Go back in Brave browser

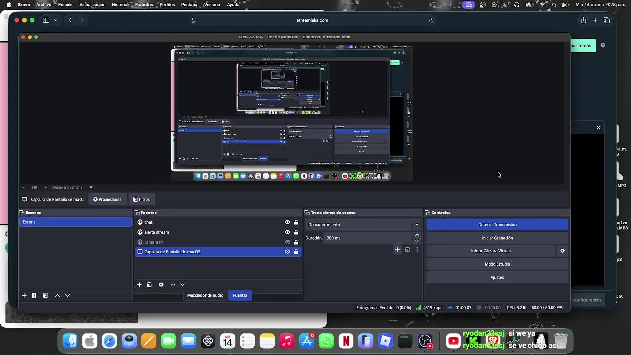70,20
